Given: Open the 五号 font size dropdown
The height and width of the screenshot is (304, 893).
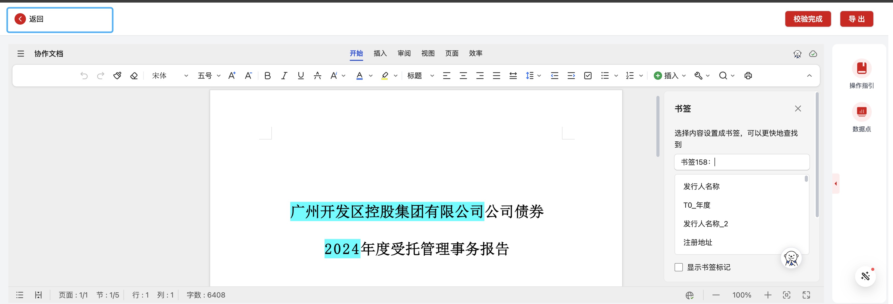Looking at the screenshot, I should click(x=209, y=75).
